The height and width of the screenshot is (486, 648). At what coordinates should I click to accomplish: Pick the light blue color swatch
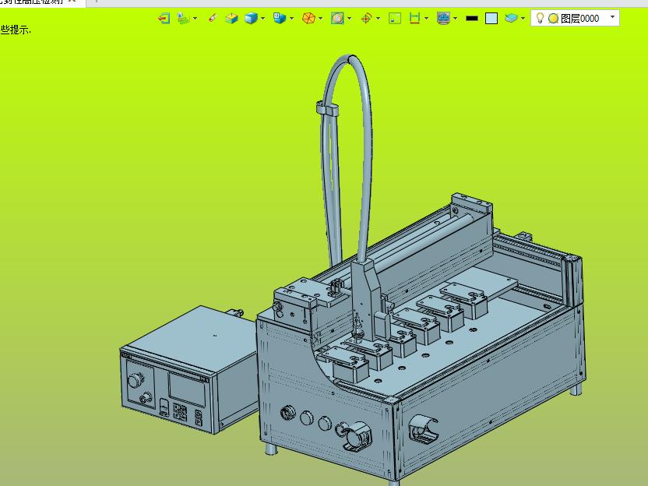click(x=491, y=18)
